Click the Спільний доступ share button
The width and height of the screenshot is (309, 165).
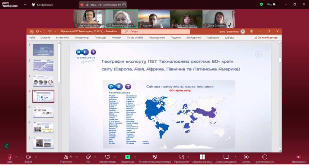266,38
